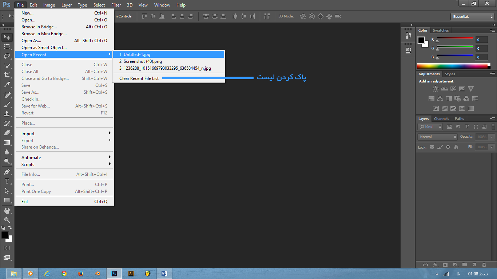Image resolution: width=497 pixels, height=279 pixels.
Task: Select the Eyedropper tool
Action: tap(7, 85)
